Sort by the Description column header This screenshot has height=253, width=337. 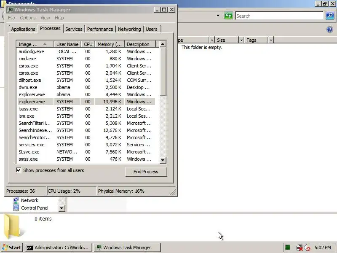[140, 44]
